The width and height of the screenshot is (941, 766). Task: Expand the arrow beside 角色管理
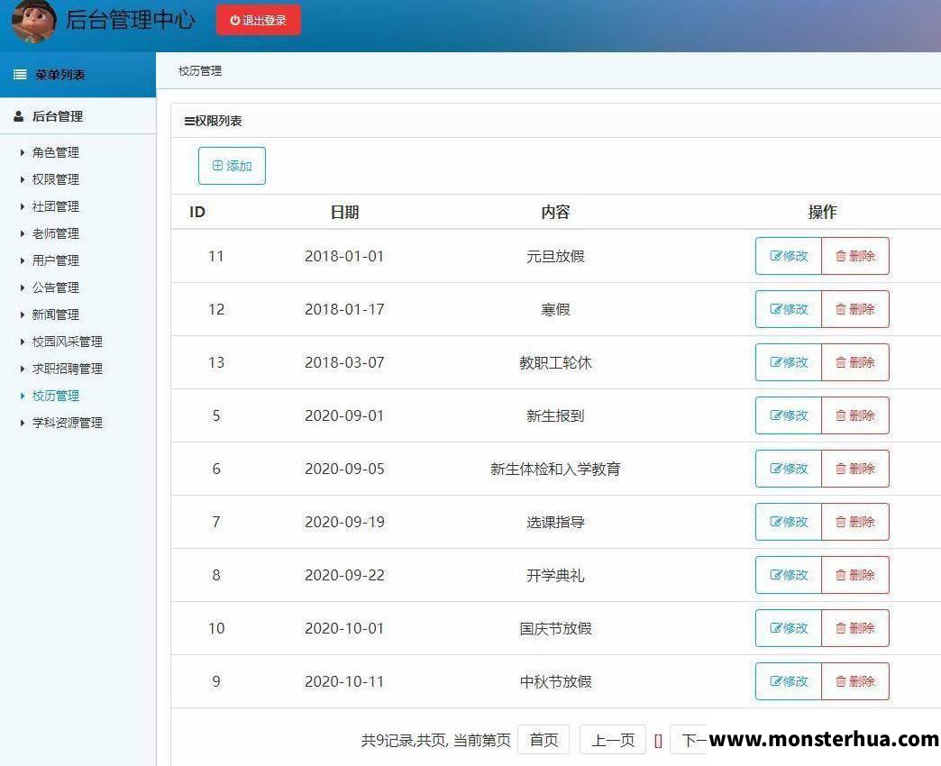(23, 152)
